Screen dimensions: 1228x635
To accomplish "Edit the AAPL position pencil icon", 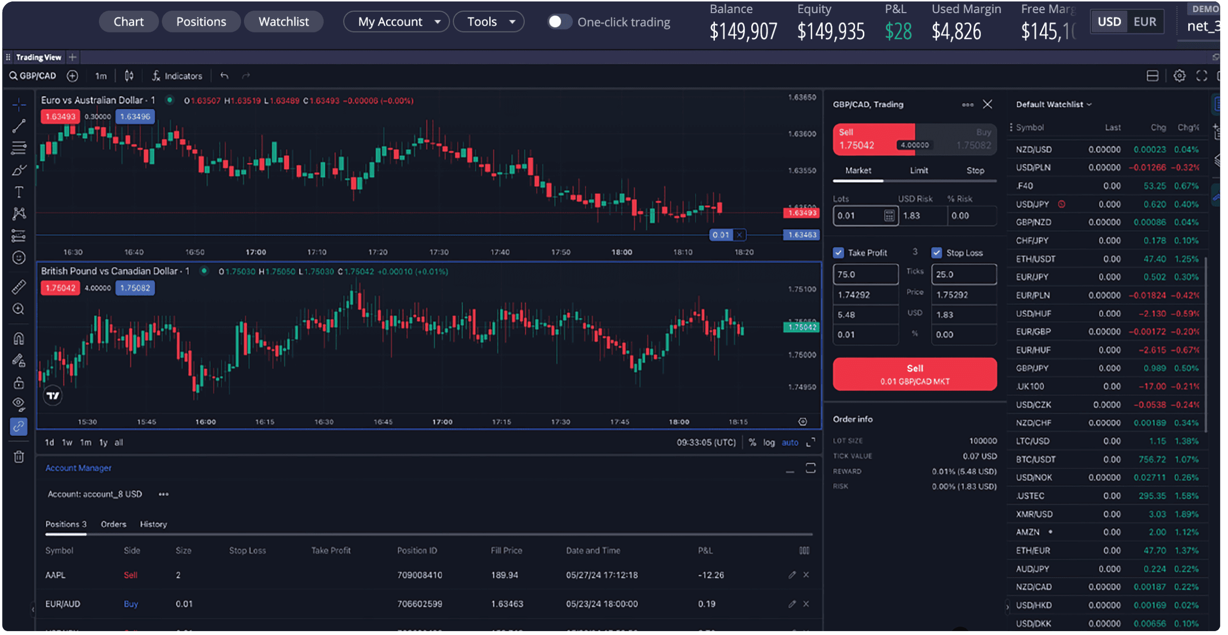I will tap(792, 575).
